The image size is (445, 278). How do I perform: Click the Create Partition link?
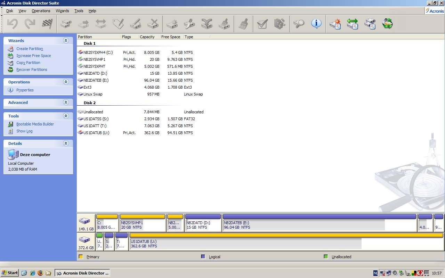coord(30,49)
